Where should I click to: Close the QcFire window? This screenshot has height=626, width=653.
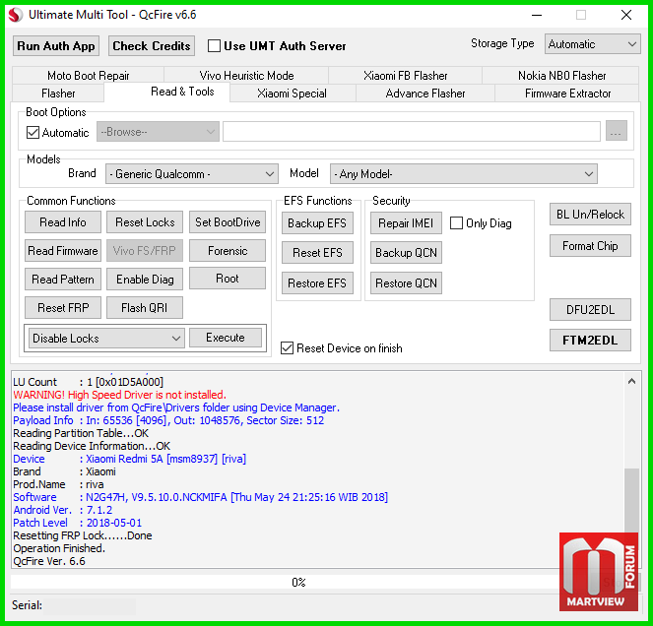point(626,15)
